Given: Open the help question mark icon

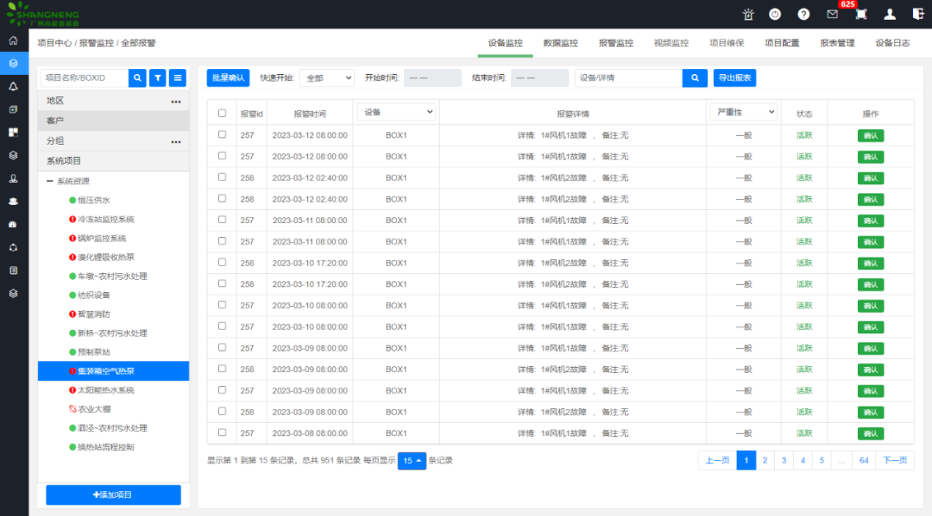Looking at the screenshot, I should coord(803,15).
